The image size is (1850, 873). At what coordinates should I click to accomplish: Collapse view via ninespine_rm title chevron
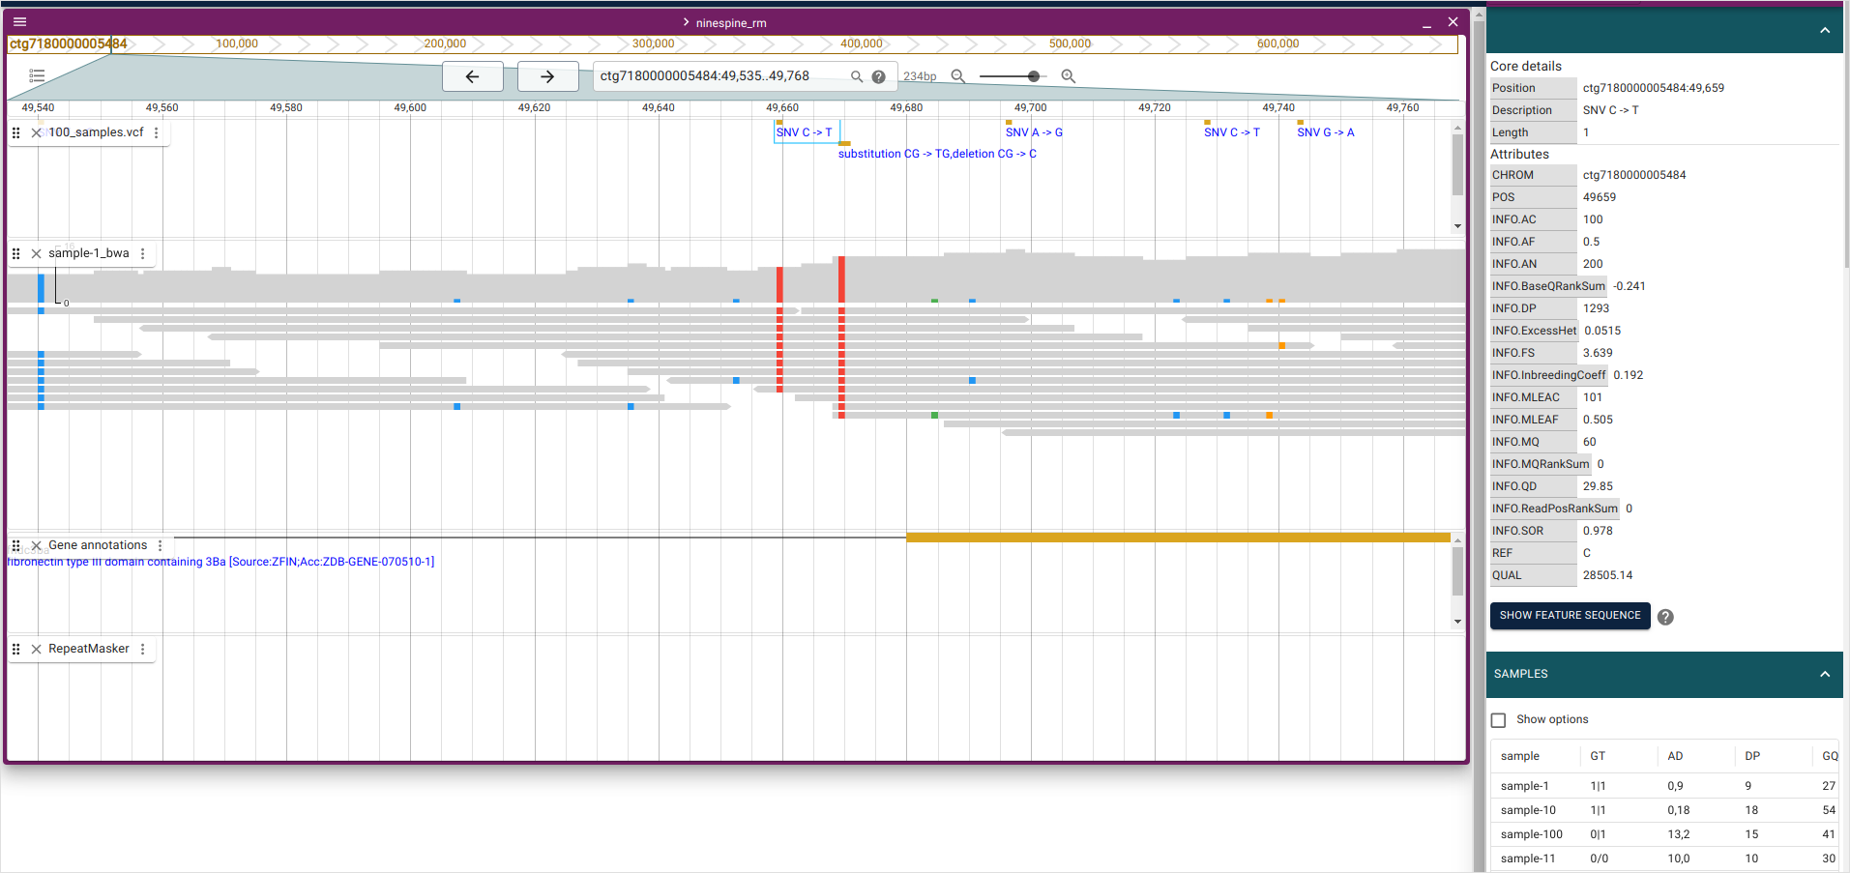pyautogui.click(x=685, y=22)
